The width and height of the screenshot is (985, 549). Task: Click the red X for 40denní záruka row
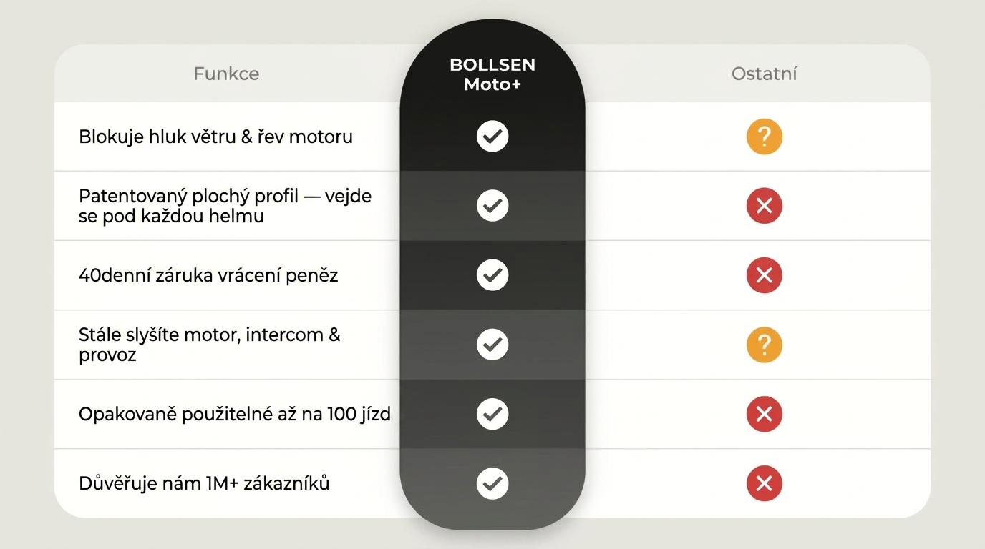[764, 275]
